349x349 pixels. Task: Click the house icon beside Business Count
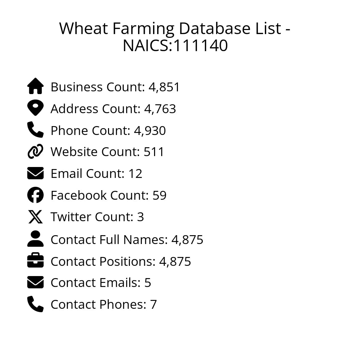pos(35,86)
